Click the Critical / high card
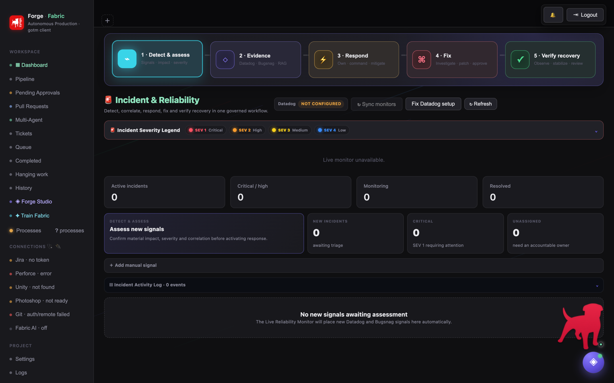The height and width of the screenshot is (383, 614). 290,192
